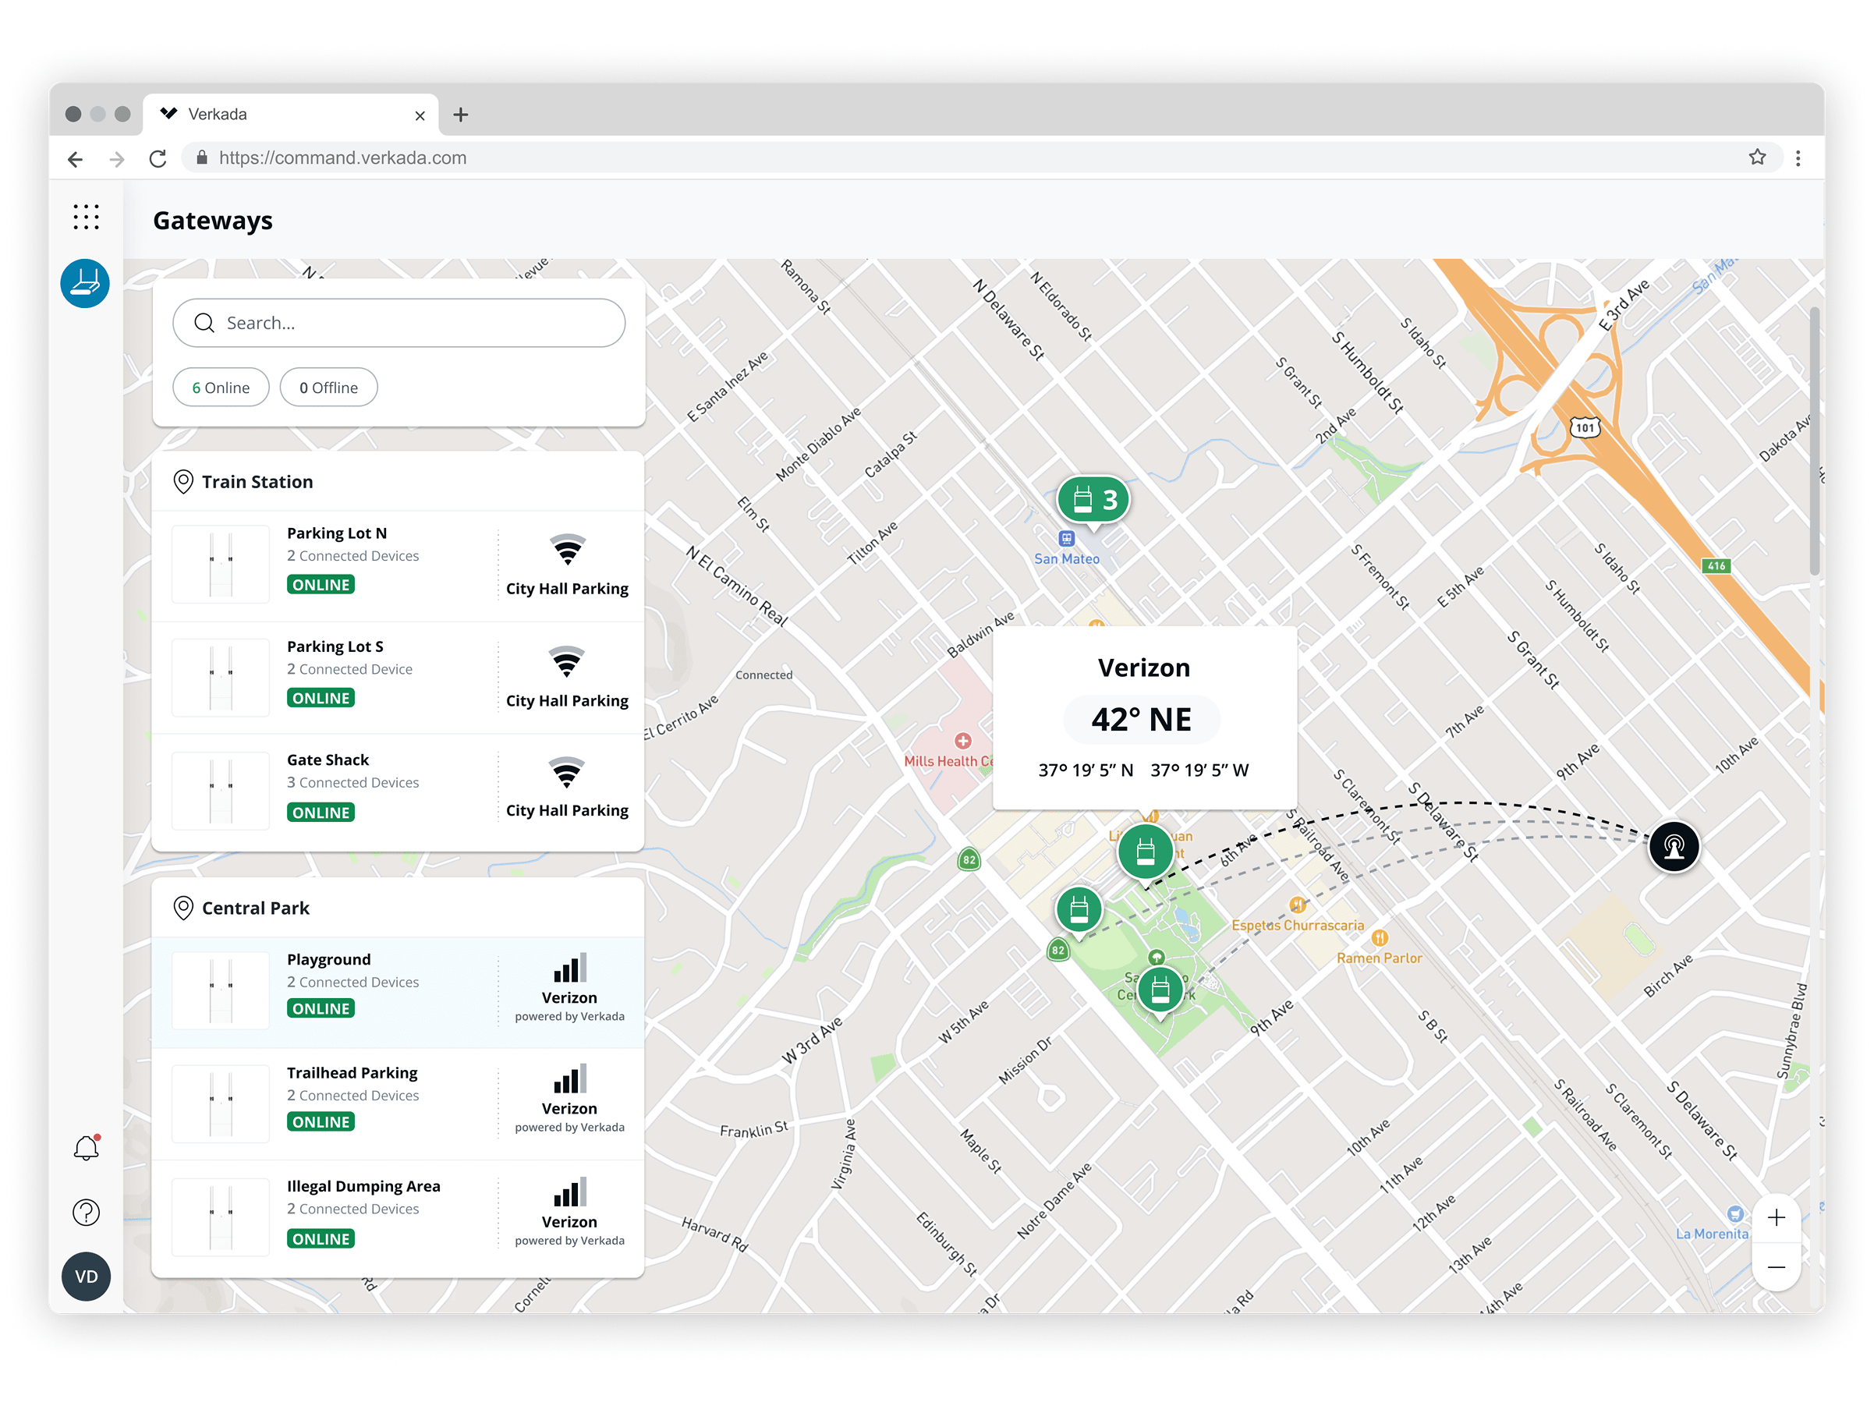Click the VD user avatar
Screen dimensions: 1874x1406
[x=86, y=1277]
